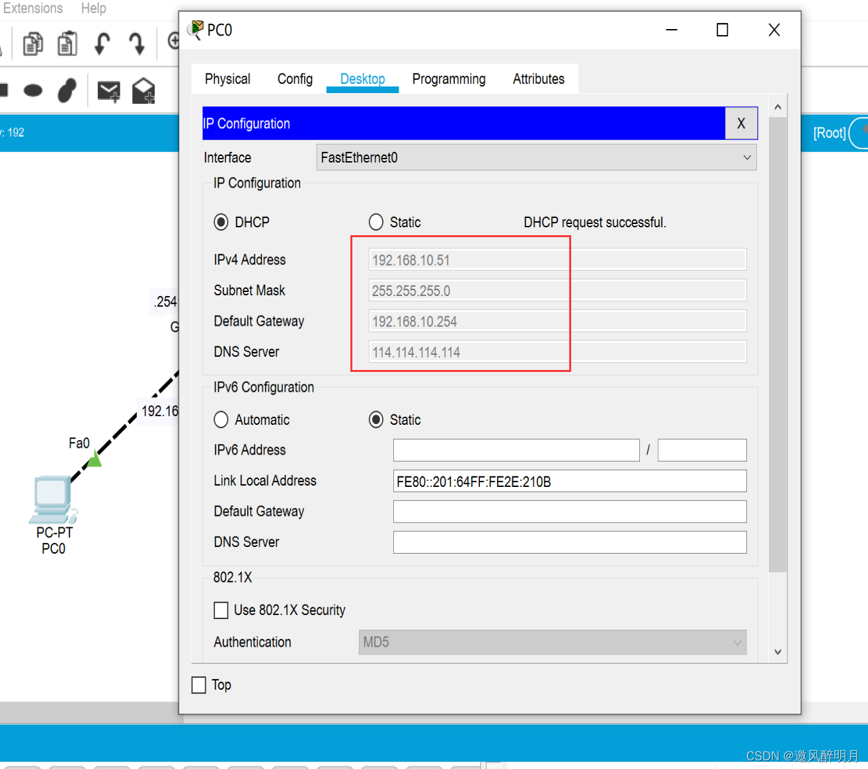This screenshot has width=868, height=769.
Task: Select the Draw Freeform shape tool
Action: [67, 91]
